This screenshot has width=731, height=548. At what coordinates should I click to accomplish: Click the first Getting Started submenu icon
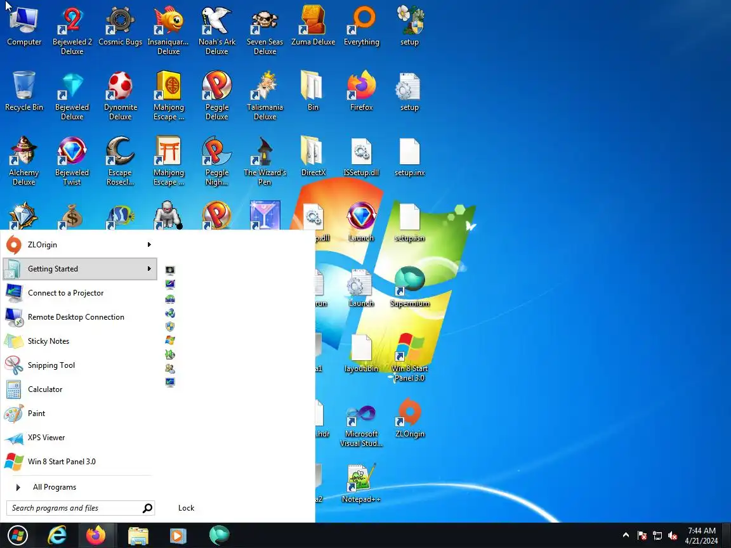coord(170,271)
